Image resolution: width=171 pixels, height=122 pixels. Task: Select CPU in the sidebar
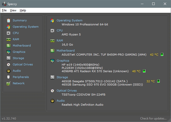(16, 33)
